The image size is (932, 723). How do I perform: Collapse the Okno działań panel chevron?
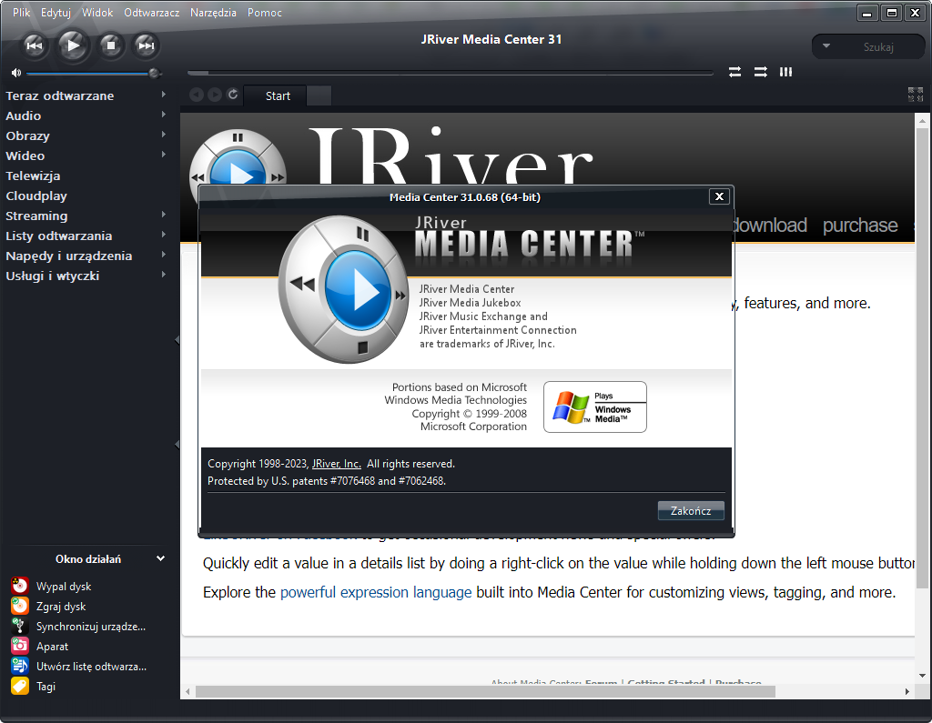point(160,558)
